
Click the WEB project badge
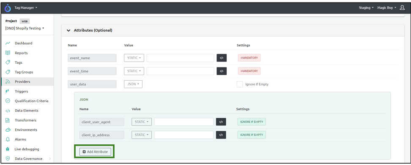click(25, 22)
